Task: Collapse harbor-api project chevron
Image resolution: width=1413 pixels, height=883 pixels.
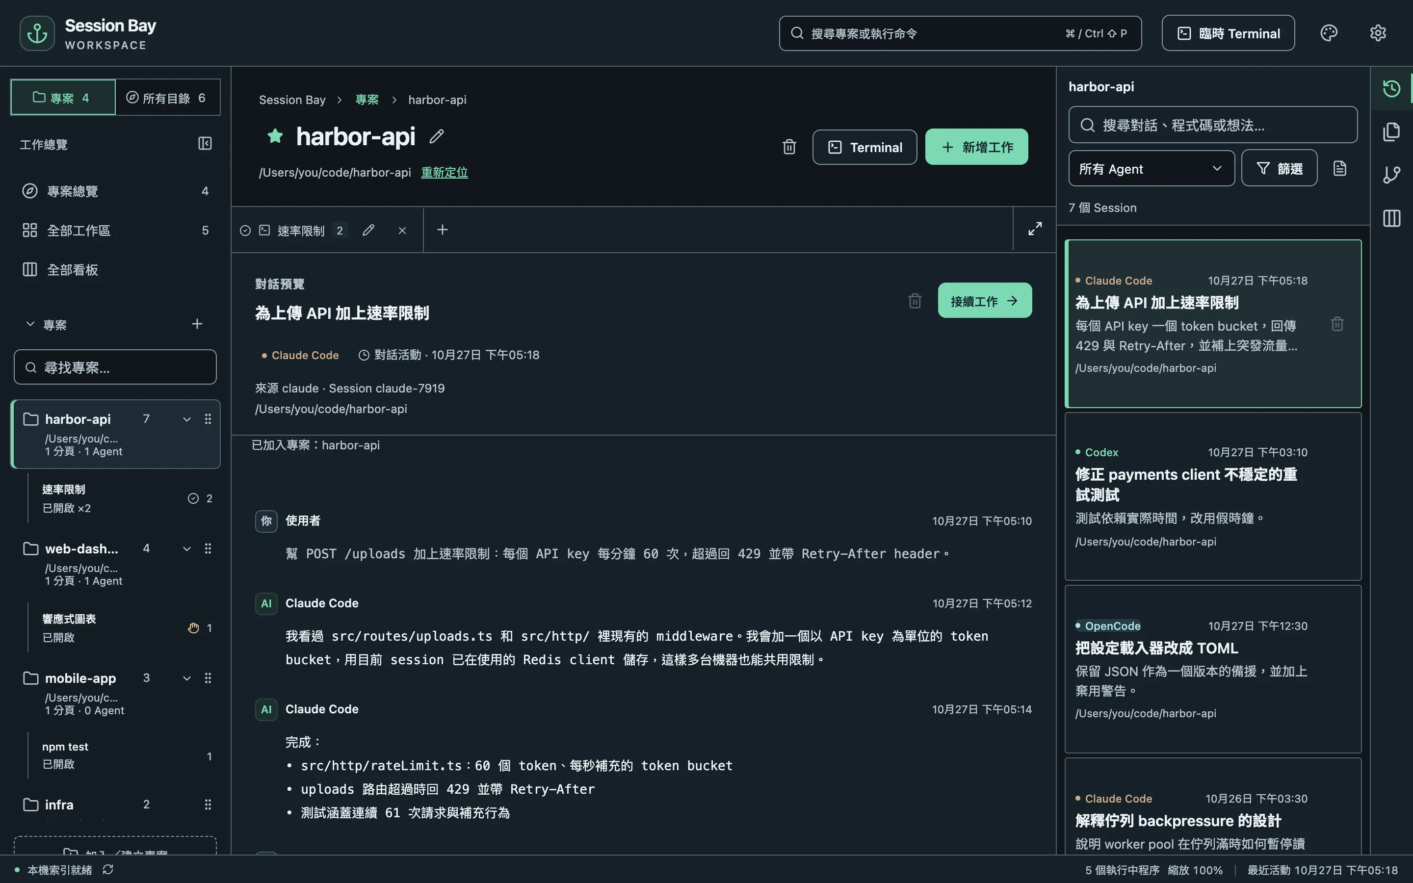Action: 187,419
